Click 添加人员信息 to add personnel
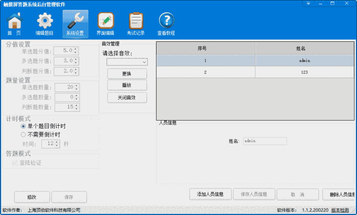This screenshot has width=357, height=215. (x=210, y=194)
